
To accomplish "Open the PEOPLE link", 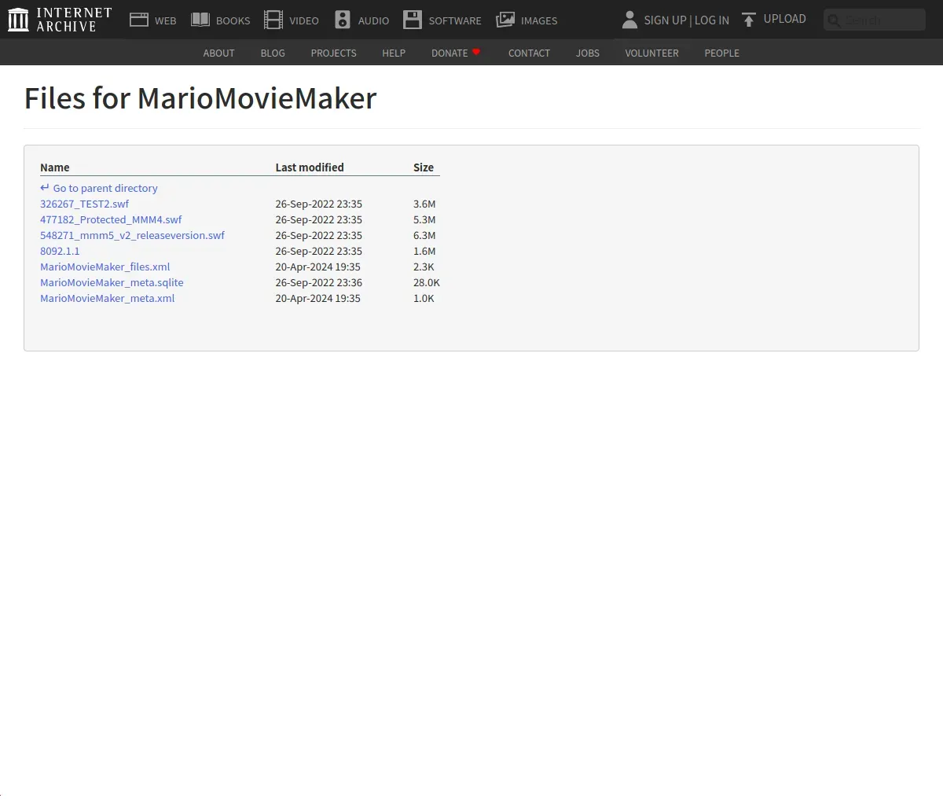I will pos(721,53).
